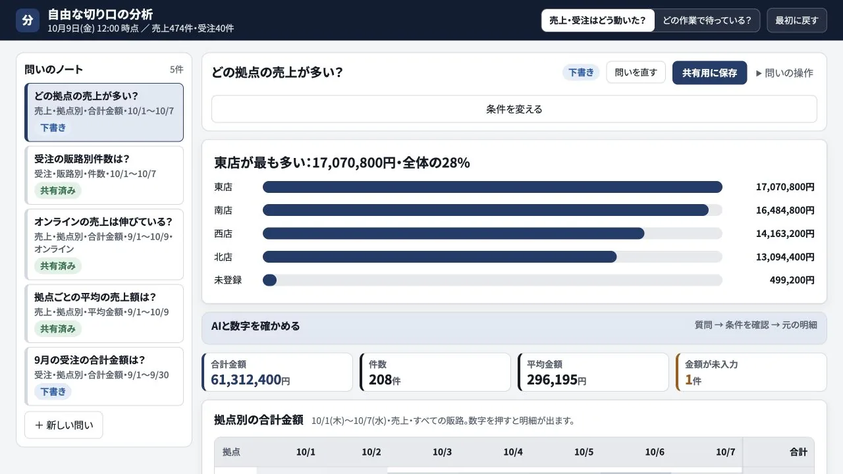Add a new question with ＋新しい問い
Image resolution: width=843 pixels, height=474 pixels.
pyautogui.click(x=64, y=425)
